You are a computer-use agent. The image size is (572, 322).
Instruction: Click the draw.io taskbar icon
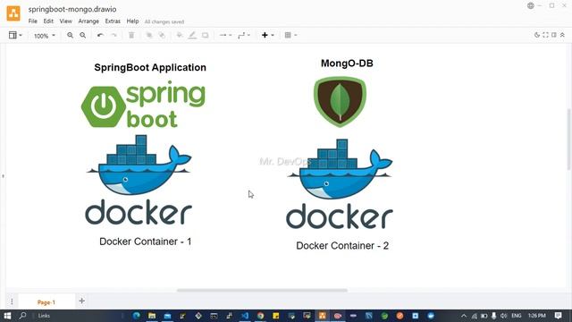point(322,316)
